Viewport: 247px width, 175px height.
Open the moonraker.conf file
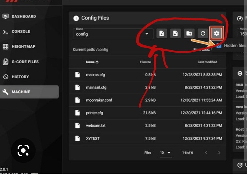(95, 100)
